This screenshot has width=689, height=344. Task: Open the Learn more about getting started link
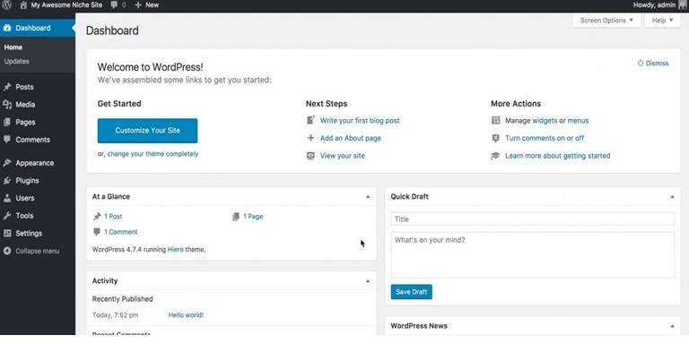click(558, 155)
